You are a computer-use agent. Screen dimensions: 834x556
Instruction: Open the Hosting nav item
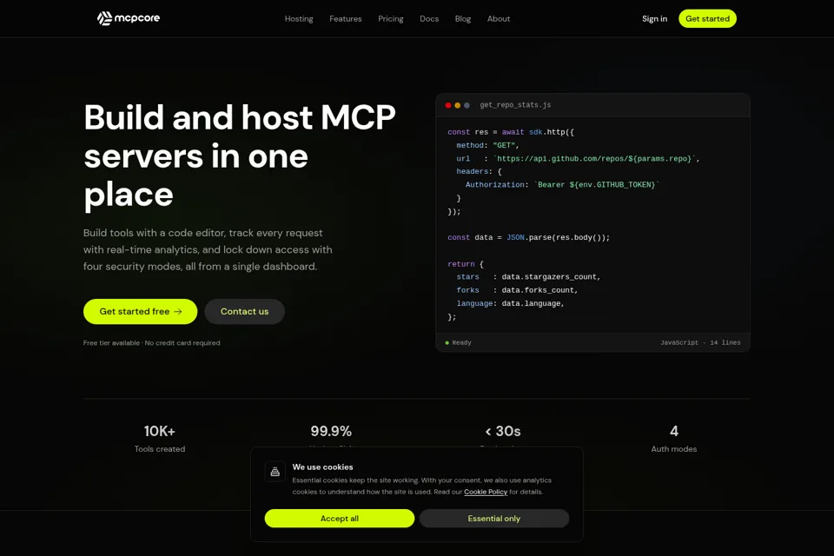coord(299,18)
